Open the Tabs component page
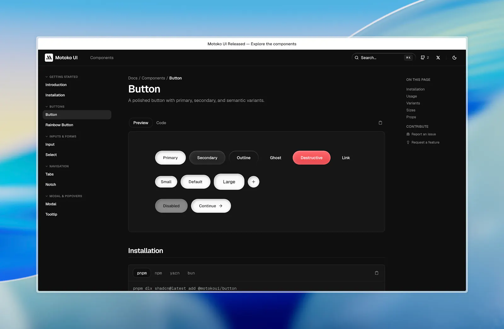 pyautogui.click(x=49, y=174)
